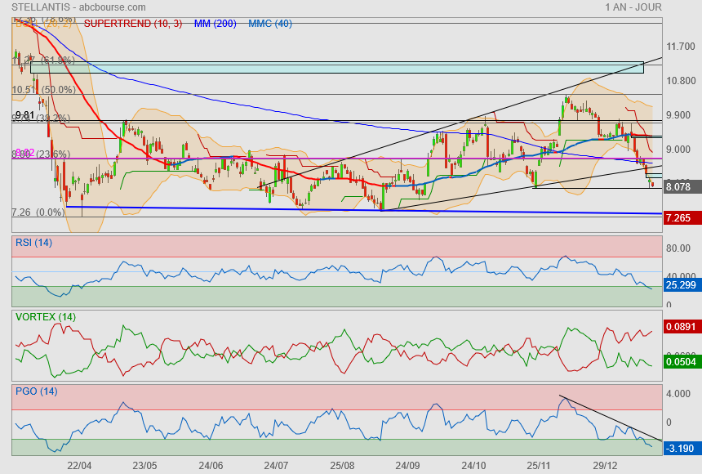This screenshot has width=702, height=474.
Task: Select the VORTEX (14) indicator label
Action: (46, 317)
